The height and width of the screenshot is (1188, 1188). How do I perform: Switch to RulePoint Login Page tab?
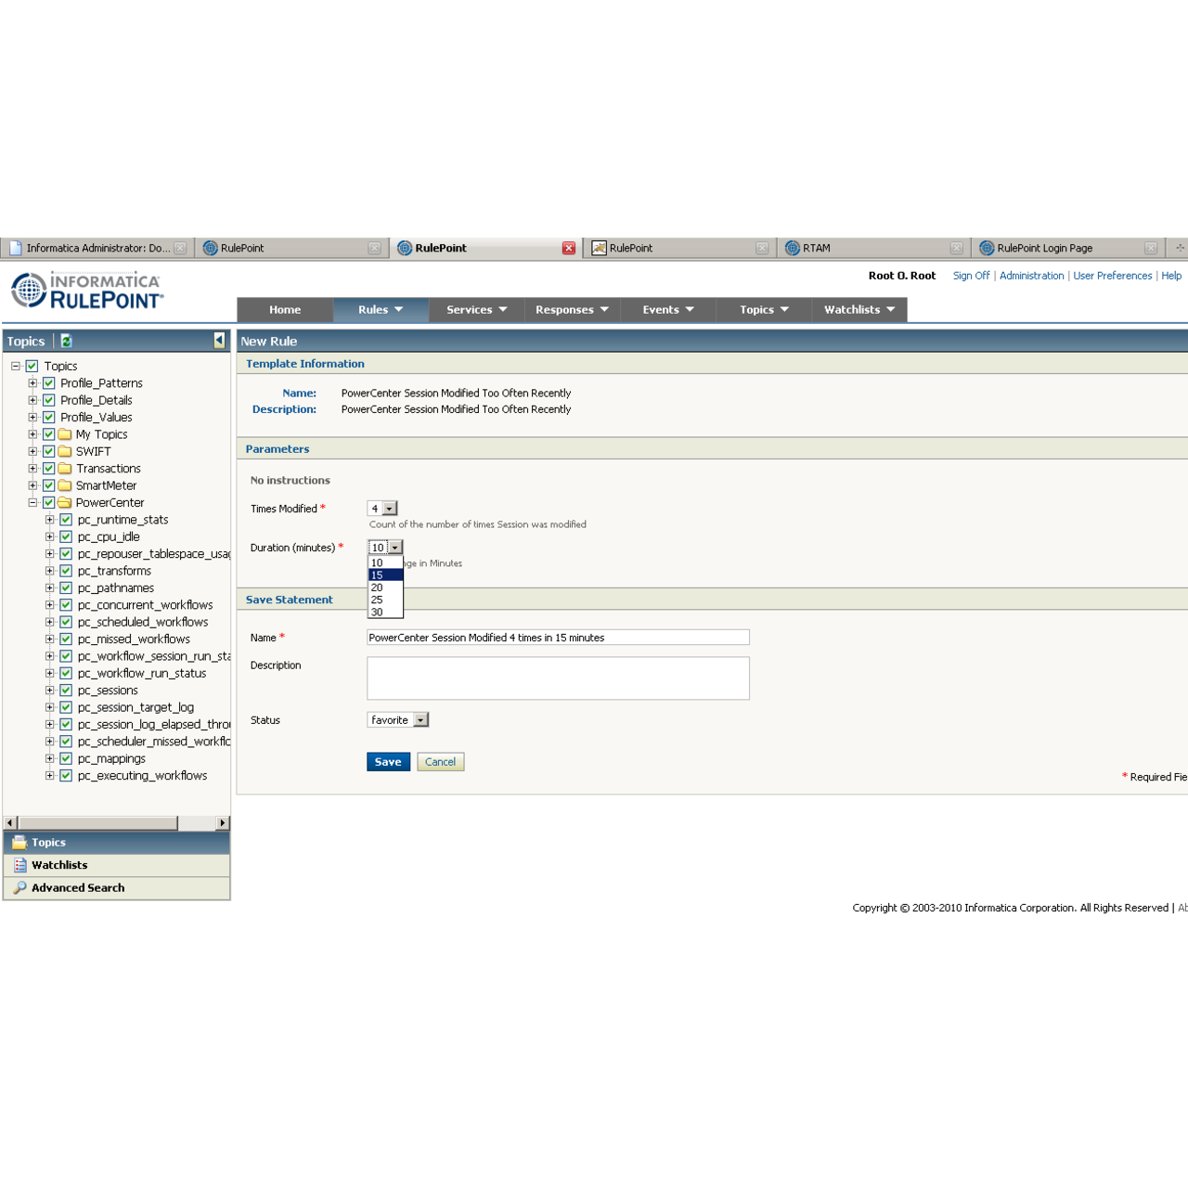pyautogui.click(x=1069, y=248)
